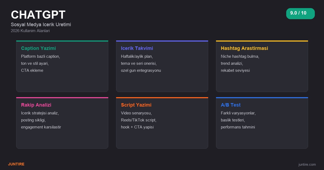Select the 'Reels/TikTok script,' line

pyautogui.click(x=139, y=120)
